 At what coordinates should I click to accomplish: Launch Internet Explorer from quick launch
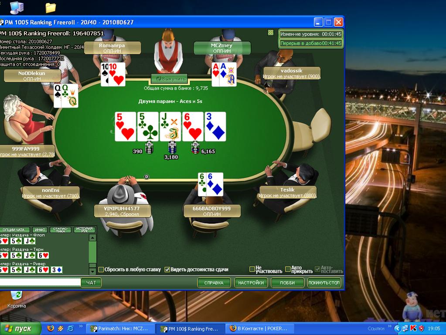point(70,328)
